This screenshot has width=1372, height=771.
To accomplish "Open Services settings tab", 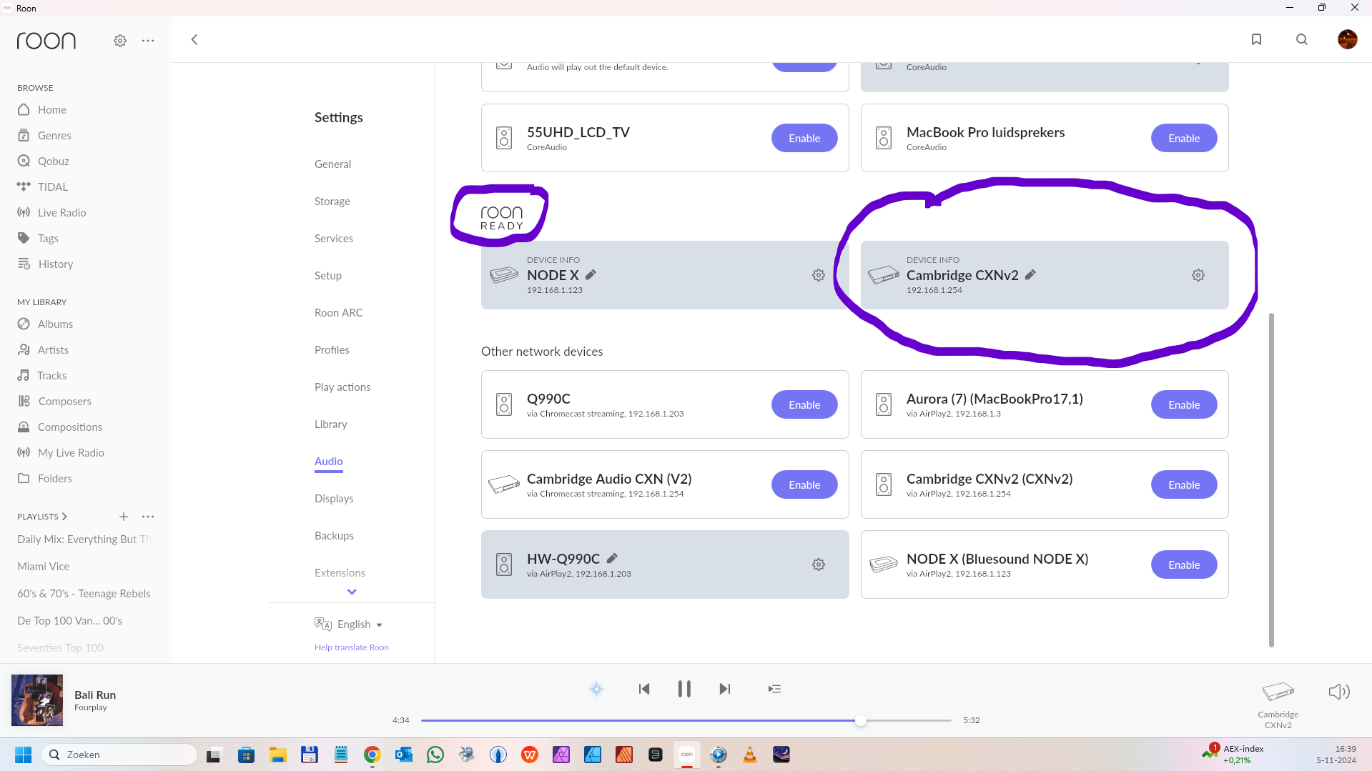I will point(334,238).
